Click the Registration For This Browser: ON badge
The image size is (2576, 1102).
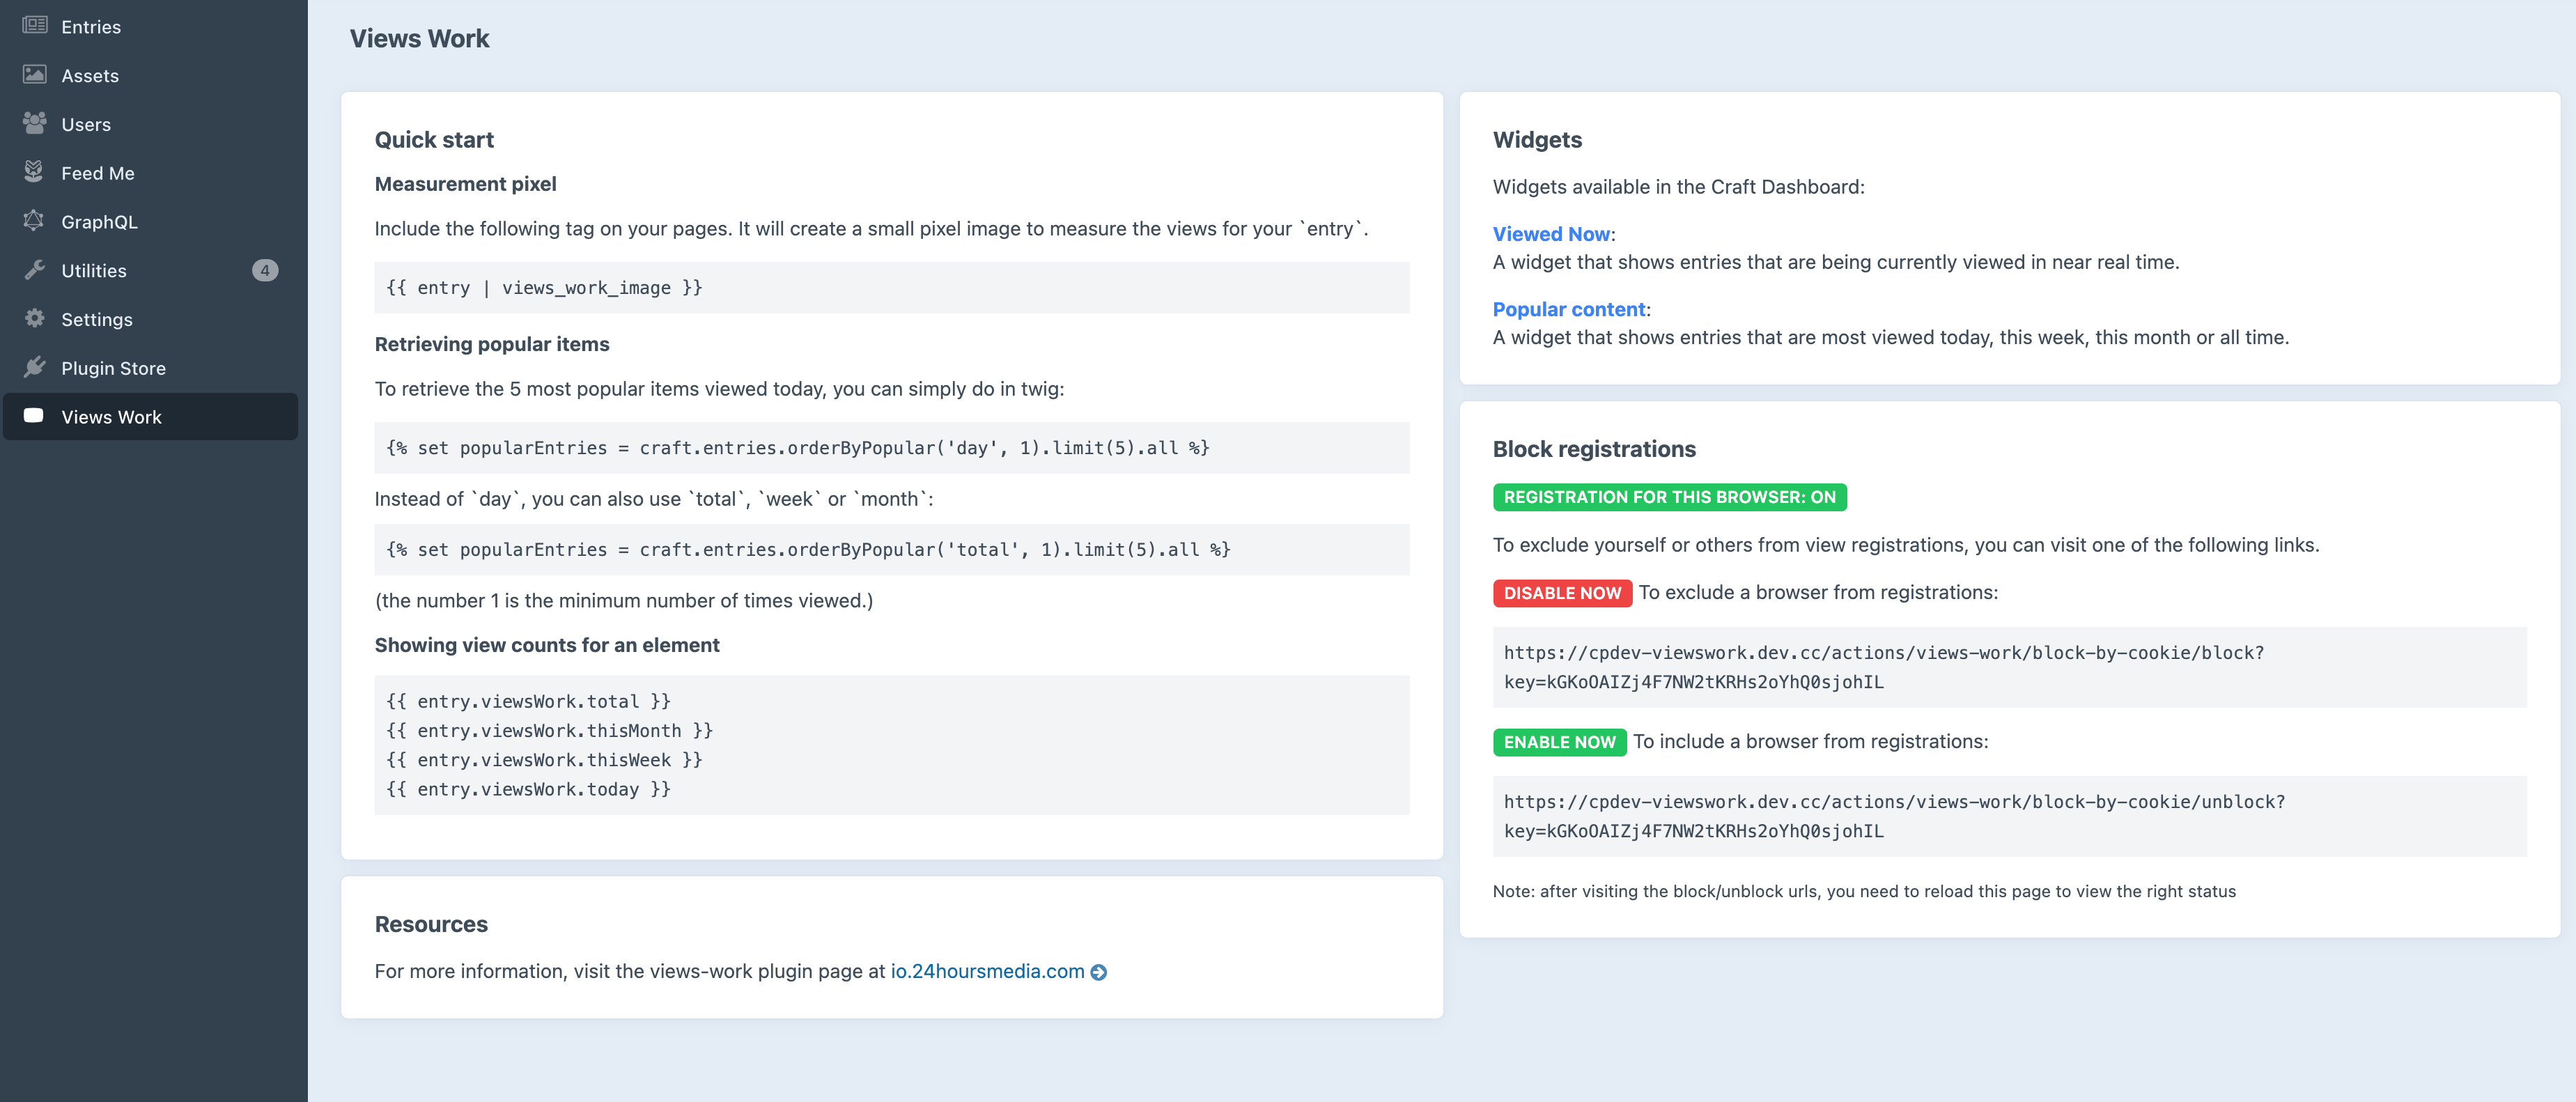1669,497
